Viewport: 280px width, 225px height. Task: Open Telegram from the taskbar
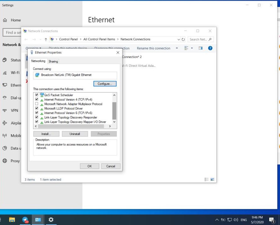pyautogui.click(x=25, y=220)
